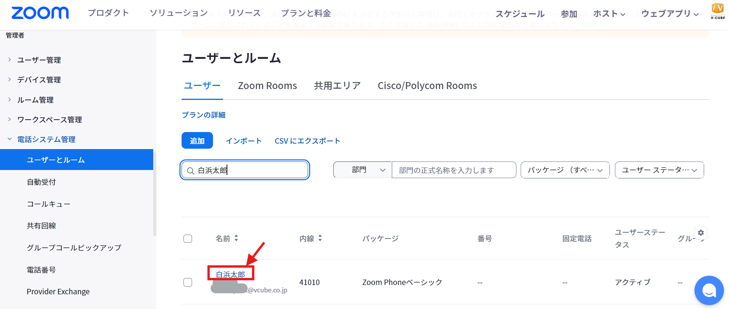The width and height of the screenshot is (729, 309).
Task: Collapse 電話システム管理 section
Action: [x=10, y=139]
